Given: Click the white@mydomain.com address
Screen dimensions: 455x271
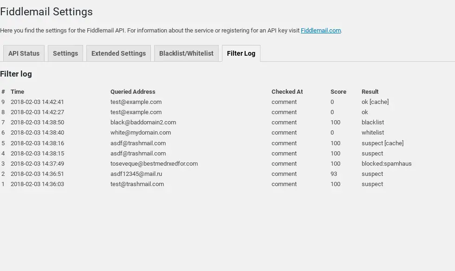Looking at the screenshot, I should (140, 133).
